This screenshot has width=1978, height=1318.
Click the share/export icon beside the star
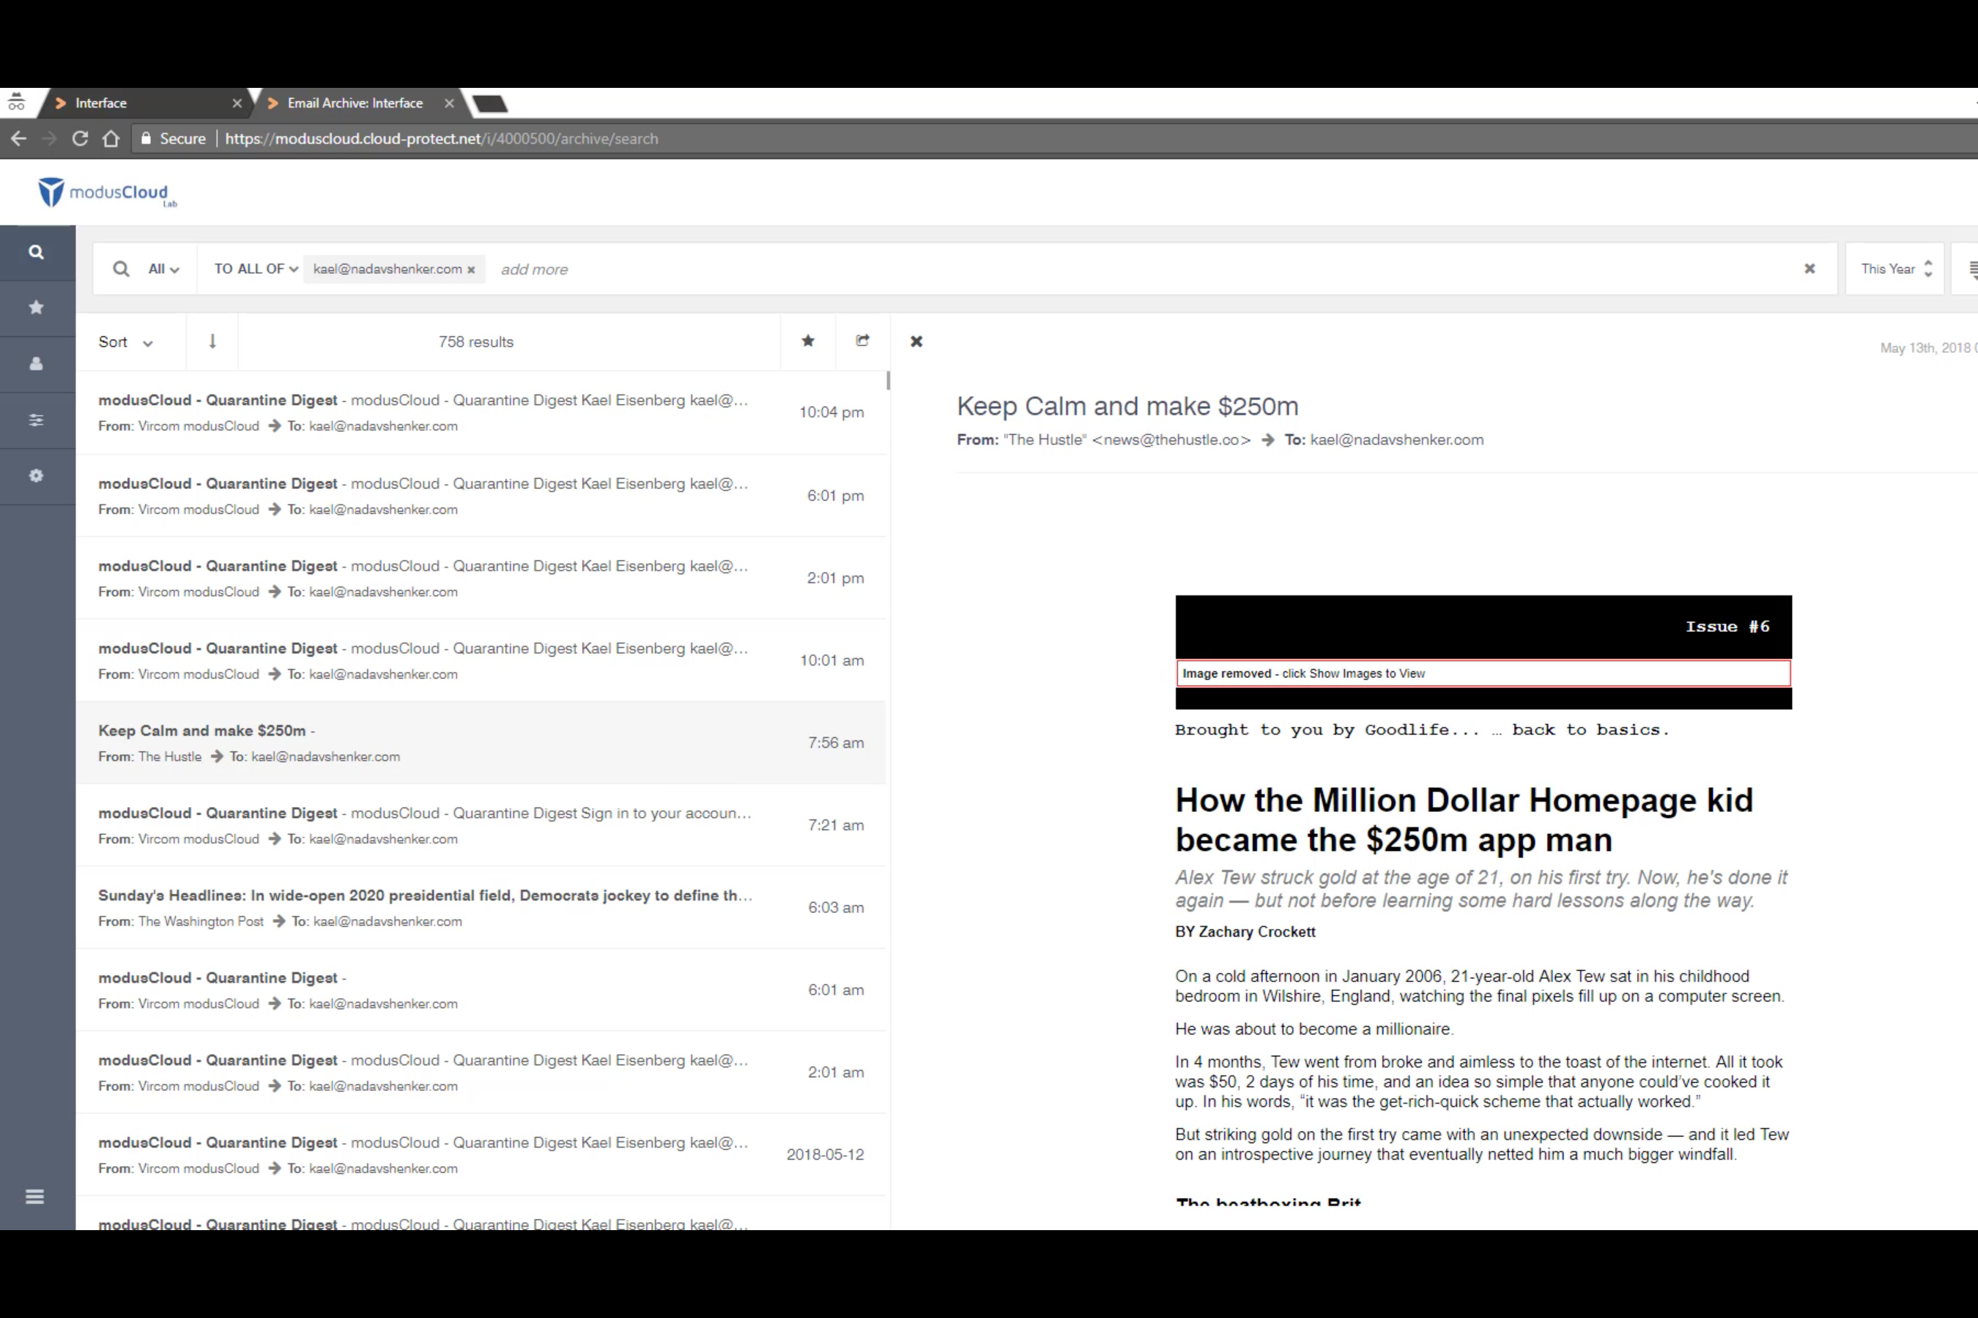coord(862,341)
